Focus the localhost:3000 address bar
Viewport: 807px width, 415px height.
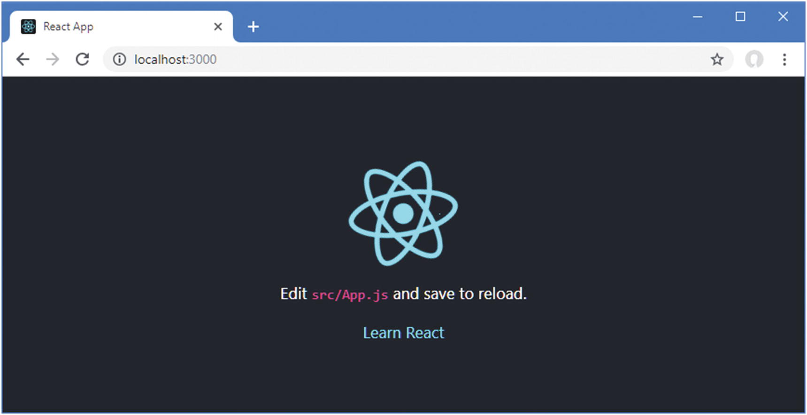coord(418,60)
